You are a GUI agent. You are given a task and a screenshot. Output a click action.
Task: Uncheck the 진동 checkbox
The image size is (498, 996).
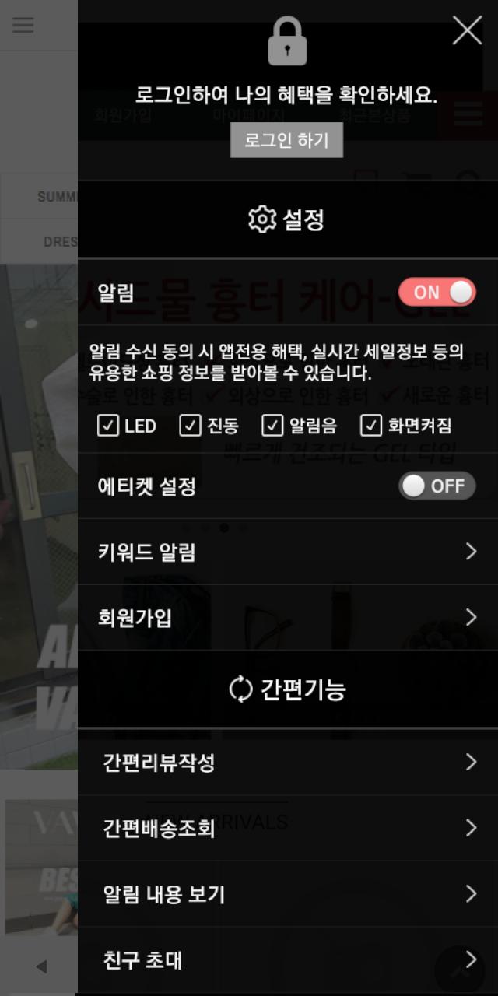coord(190,426)
